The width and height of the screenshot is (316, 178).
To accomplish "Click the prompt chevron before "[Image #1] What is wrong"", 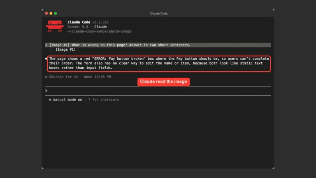I will [46, 45].
